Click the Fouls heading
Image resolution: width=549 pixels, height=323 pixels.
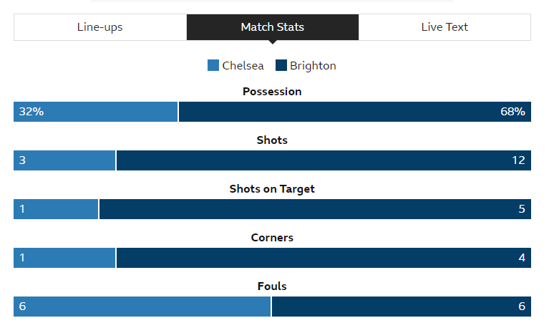click(272, 286)
